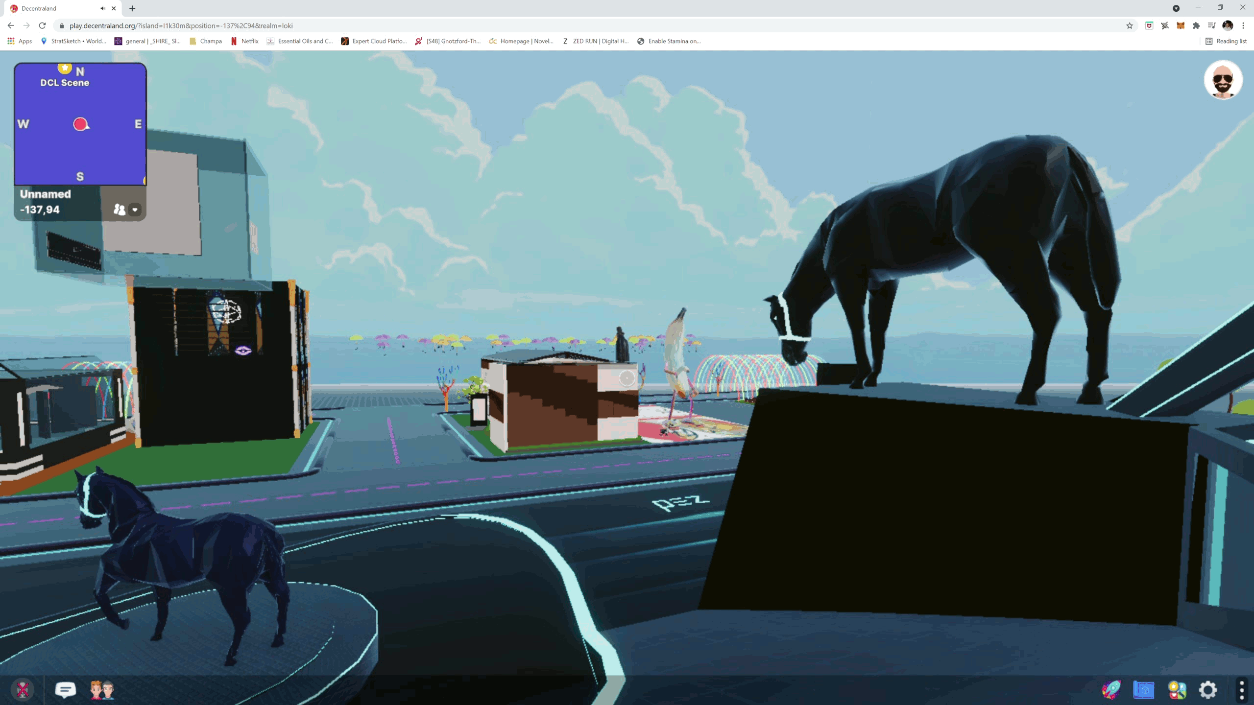Open the users-in-scene people icon
The image size is (1254, 705).
[x=119, y=210]
